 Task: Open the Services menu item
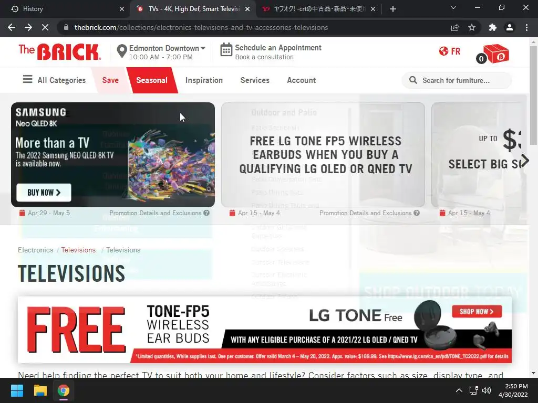pos(255,80)
